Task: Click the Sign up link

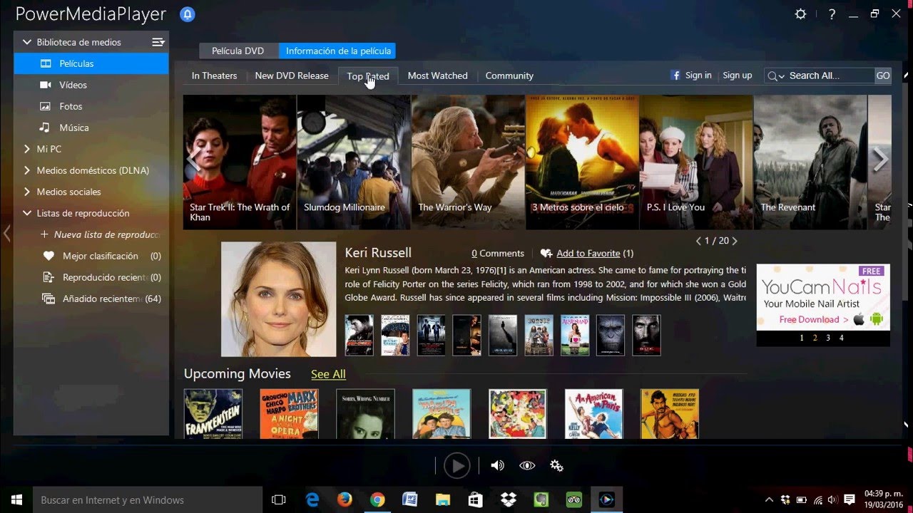Action: (x=738, y=75)
